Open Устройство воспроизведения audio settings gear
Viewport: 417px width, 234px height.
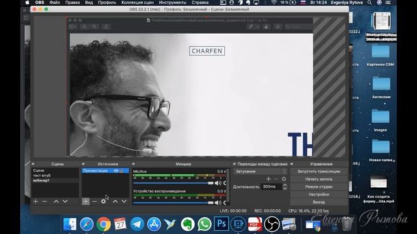pyautogui.click(x=225, y=203)
